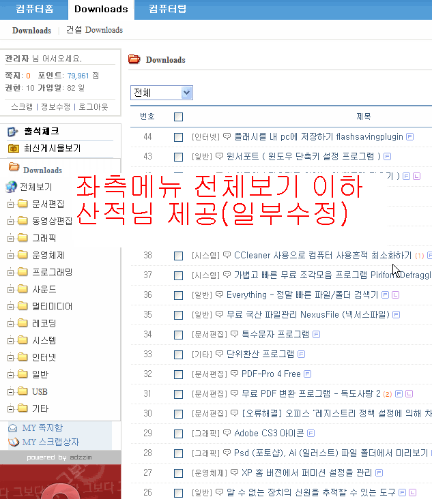Open the CCleaner 사용으로 post

[323, 255]
